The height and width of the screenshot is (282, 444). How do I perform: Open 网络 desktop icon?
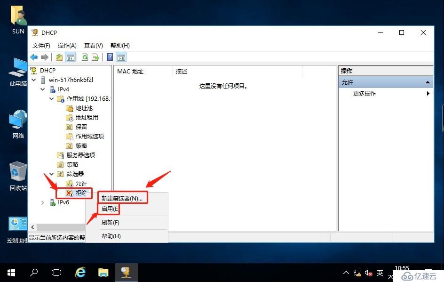click(x=18, y=124)
